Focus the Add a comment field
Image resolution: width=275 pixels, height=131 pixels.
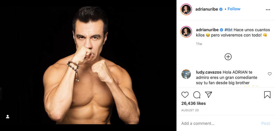coord(219,123)
